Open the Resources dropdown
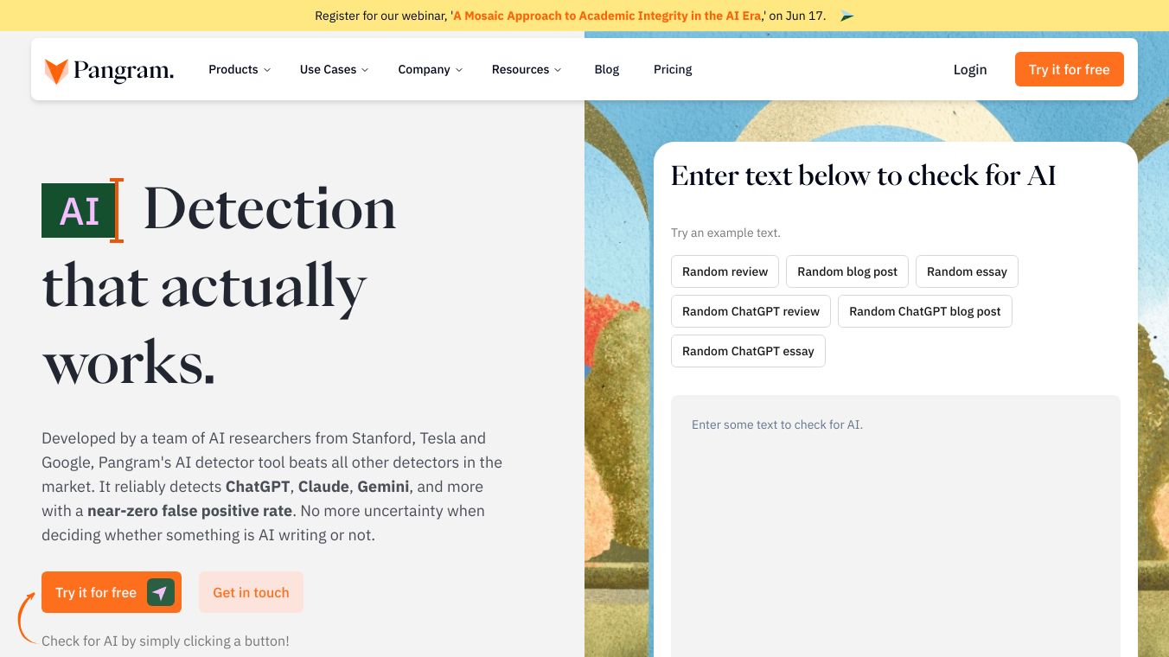1169x657 pixels. click(526, 69)
